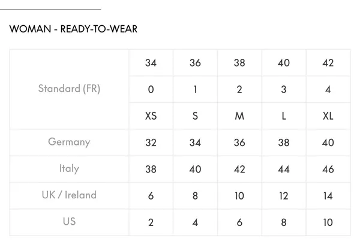The width and height of the screenshot is (360, 247).
Task: Click the US row label
Action: pyautogui.click(x=69, y=222)
